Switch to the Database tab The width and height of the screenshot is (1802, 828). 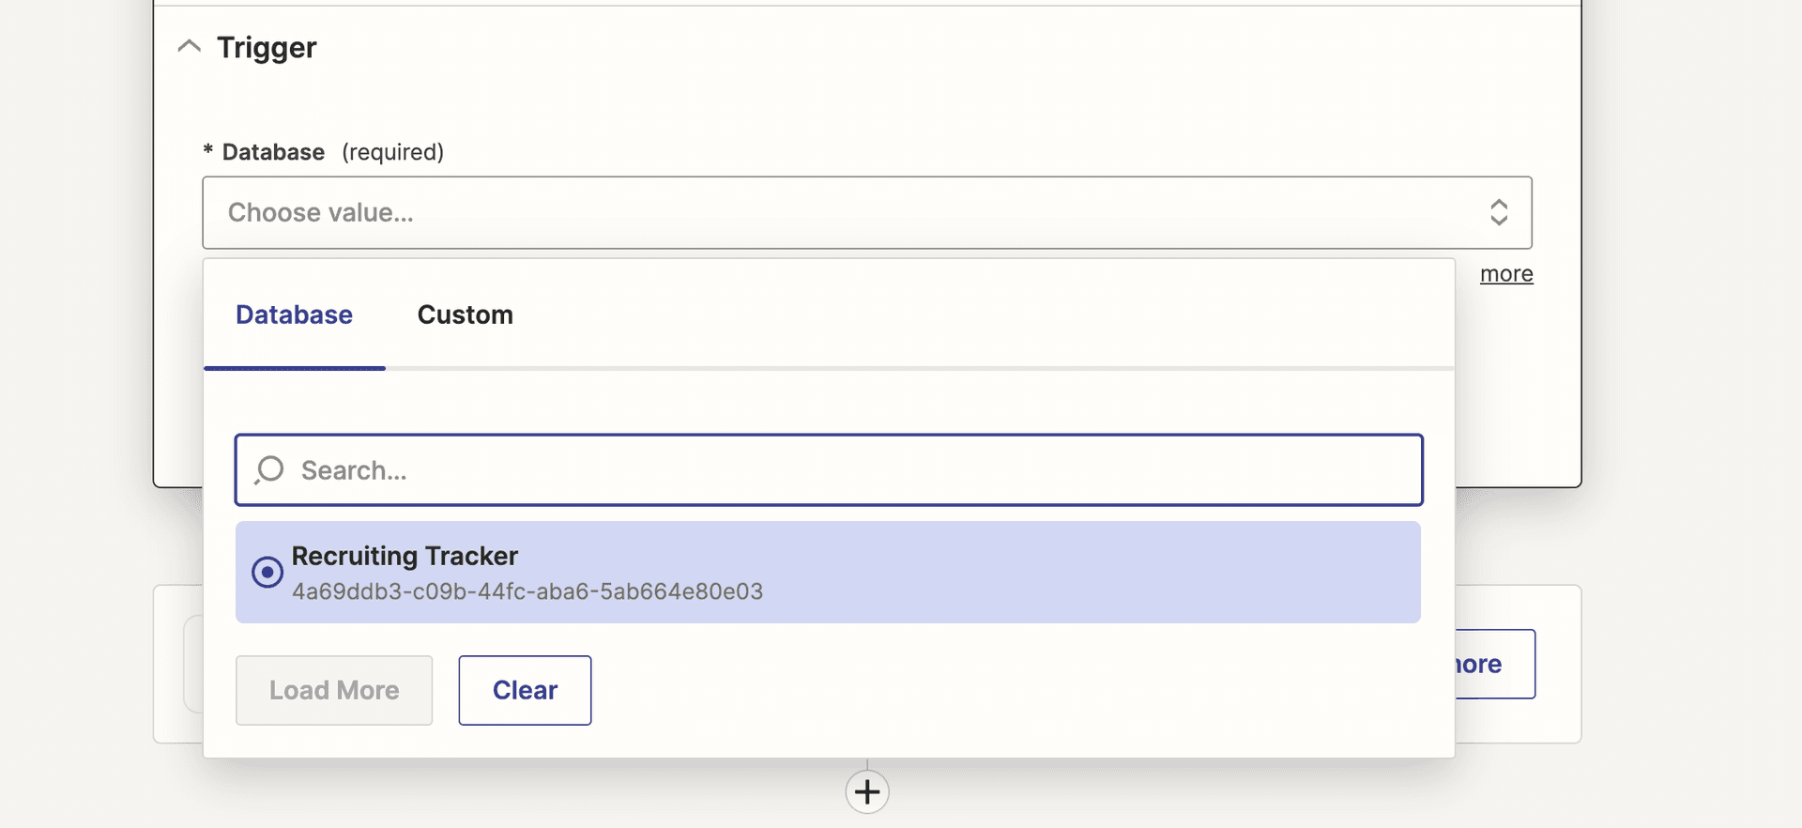[294, 314]
